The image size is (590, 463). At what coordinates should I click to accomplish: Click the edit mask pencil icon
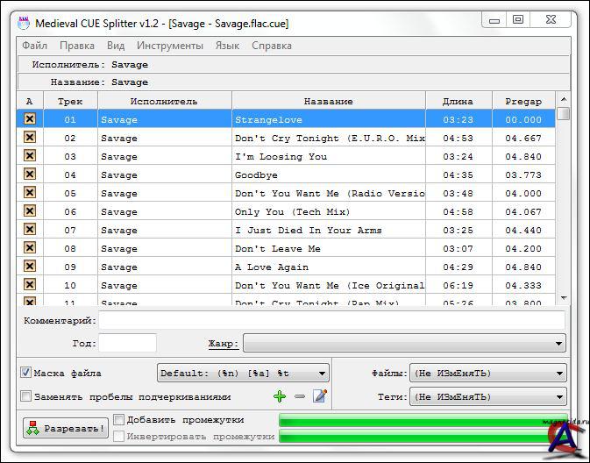(x=319, y=396)
